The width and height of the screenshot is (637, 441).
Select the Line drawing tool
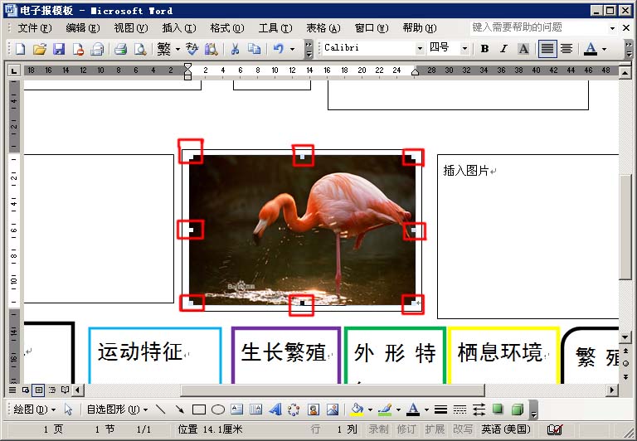coord(160,409)
